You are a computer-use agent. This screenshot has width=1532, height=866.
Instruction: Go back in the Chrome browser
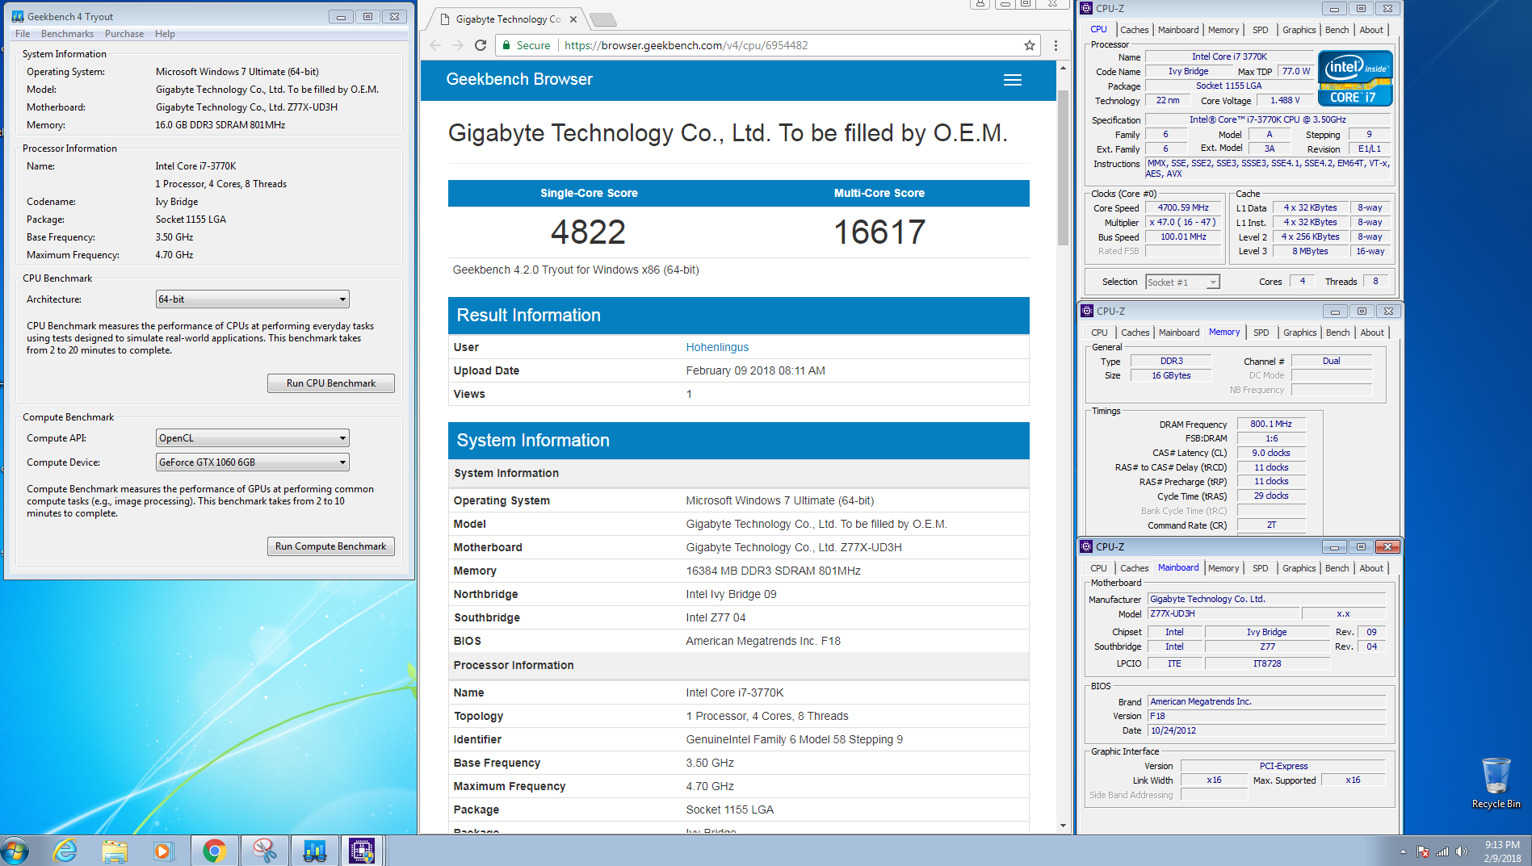435,45
